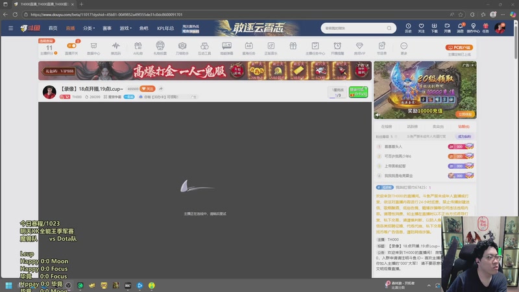519x292 pixels.
Task: Open the kk app on taskbar
Action: [x=128, y=286]
